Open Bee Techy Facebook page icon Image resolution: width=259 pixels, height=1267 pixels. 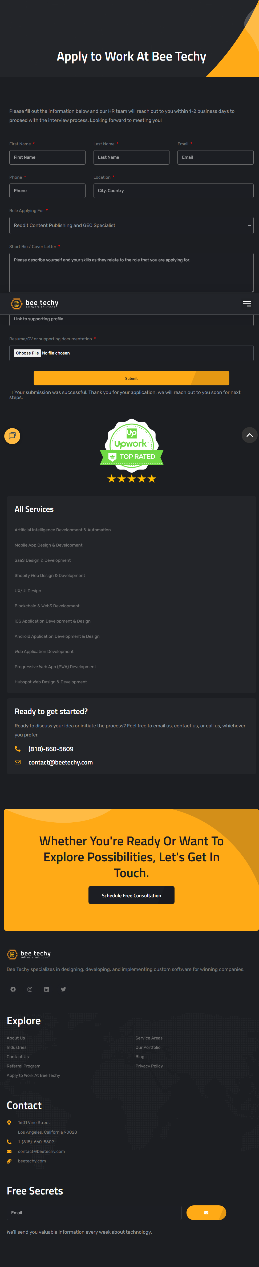click(x=13, y=989)
